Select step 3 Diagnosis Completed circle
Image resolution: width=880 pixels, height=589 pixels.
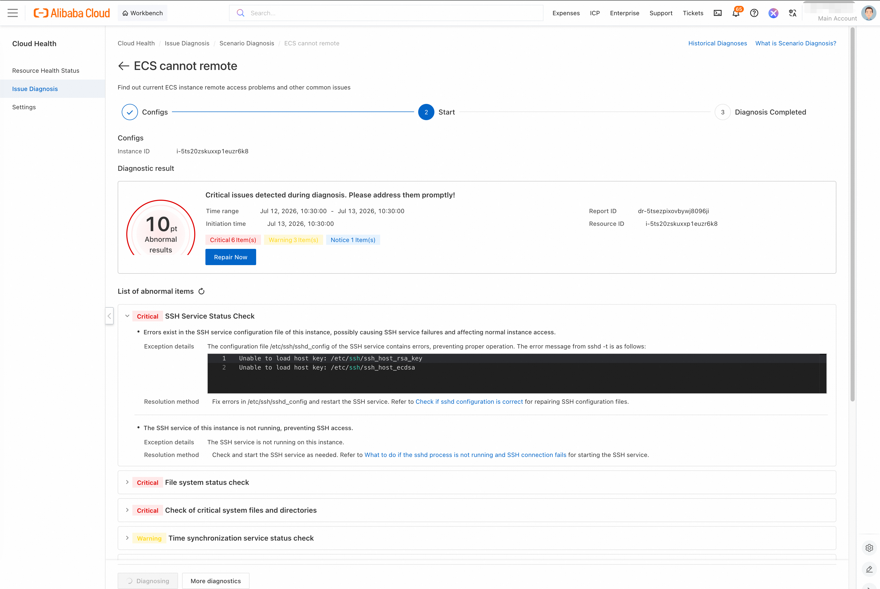point(723,112)
